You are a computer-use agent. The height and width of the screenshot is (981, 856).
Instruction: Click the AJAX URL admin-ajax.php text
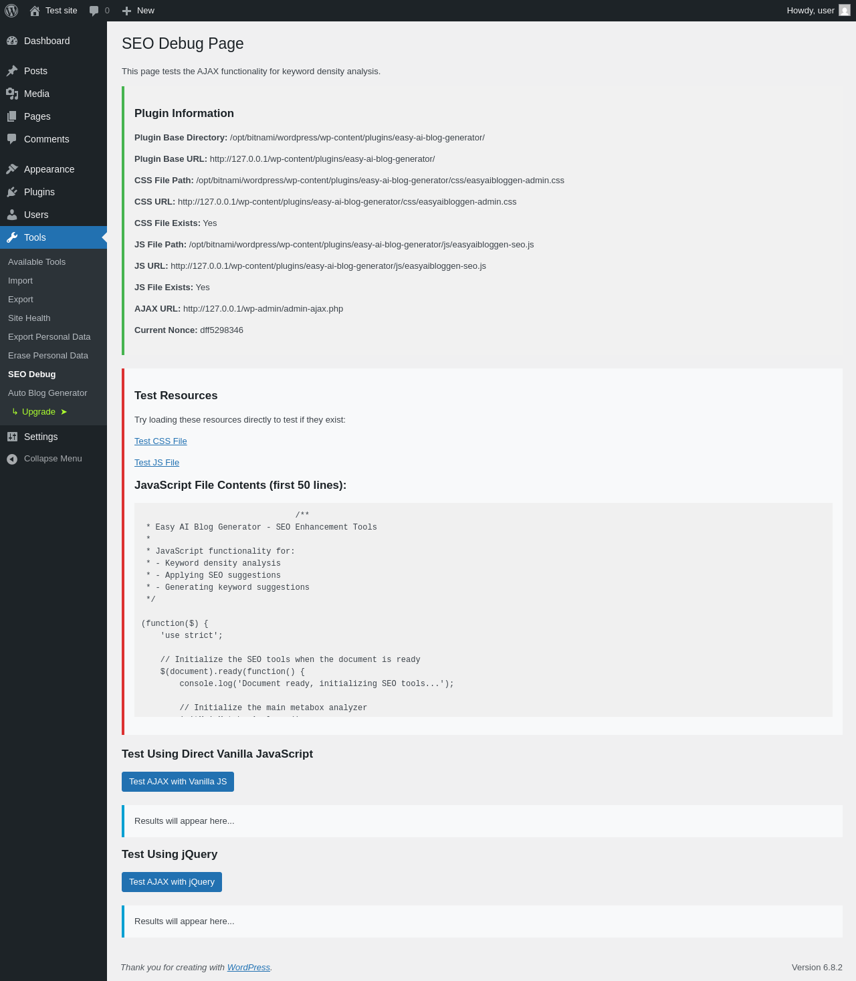(x=263, y=309)
